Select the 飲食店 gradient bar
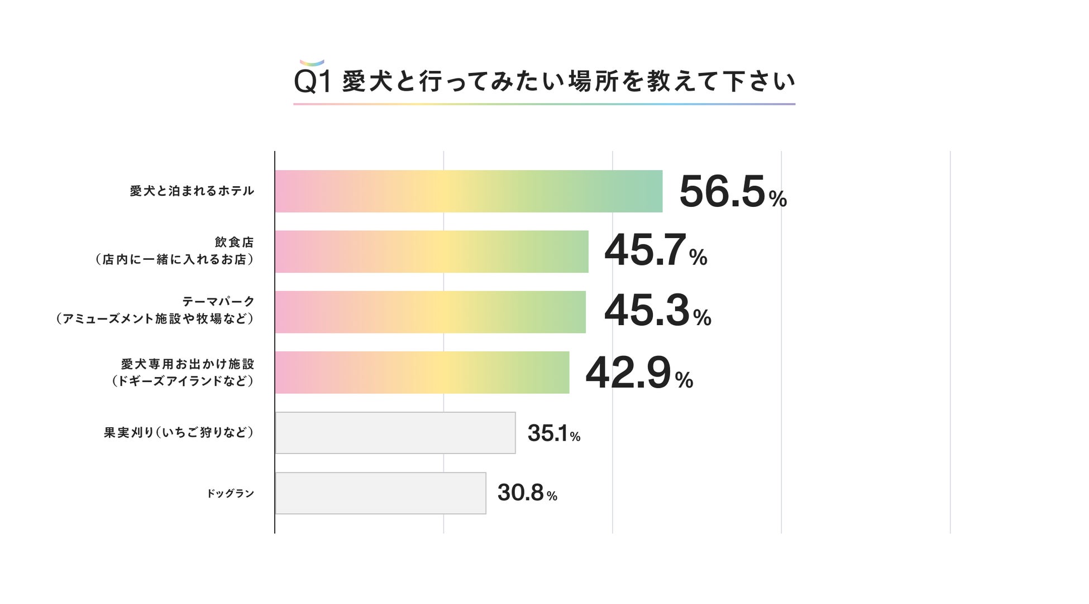This screenshot has width=1089, height=604. point(432,252)
